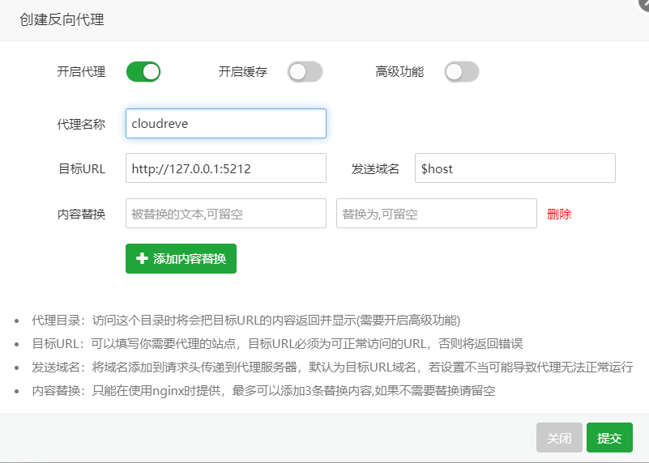Disable the 开启代理 proxy toggle
This screenshot has height=463, width=649.
(x=143, y=72)
